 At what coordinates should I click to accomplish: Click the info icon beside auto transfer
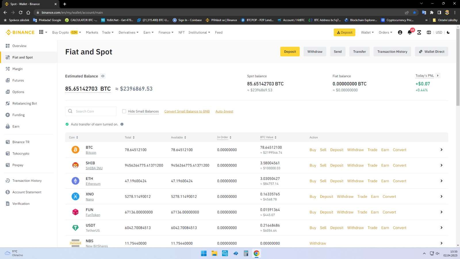[x=122, y=124]
